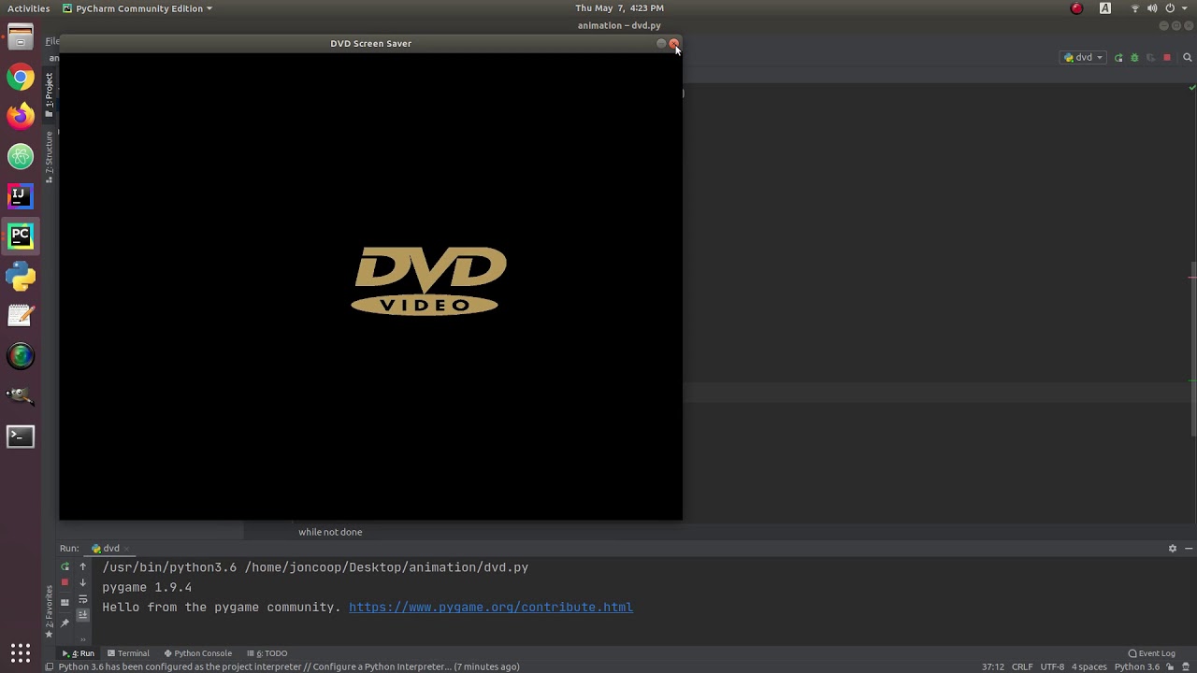Restore layout icon in Run panel

pyautogui.click(x=65, y=603)
